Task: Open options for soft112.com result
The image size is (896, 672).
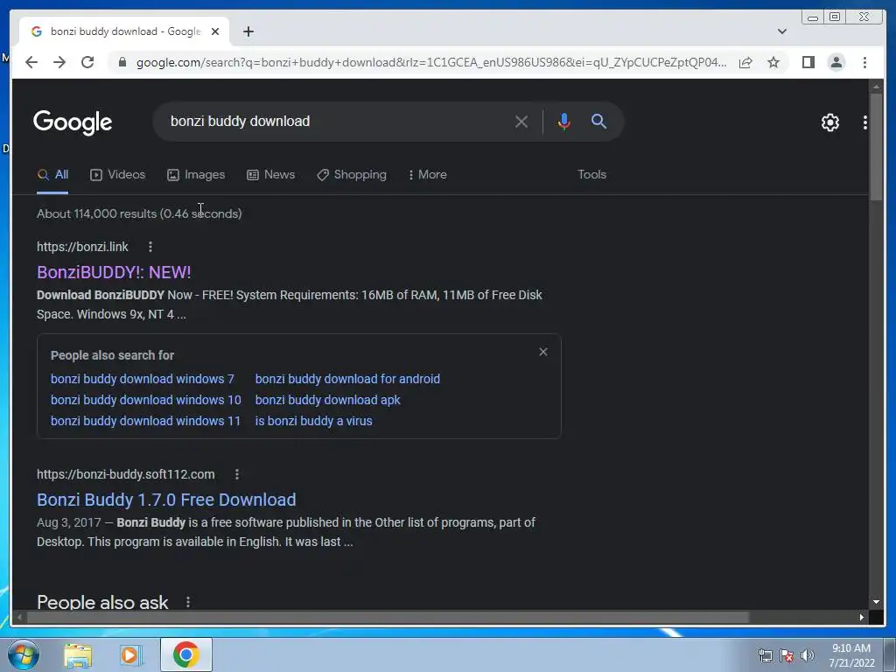Action: coord(236,474)
